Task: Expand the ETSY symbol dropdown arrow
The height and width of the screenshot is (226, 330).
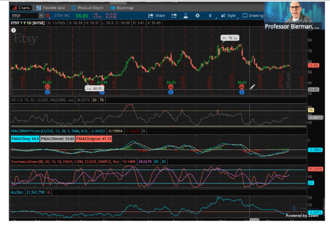Action: click(41, 16)
